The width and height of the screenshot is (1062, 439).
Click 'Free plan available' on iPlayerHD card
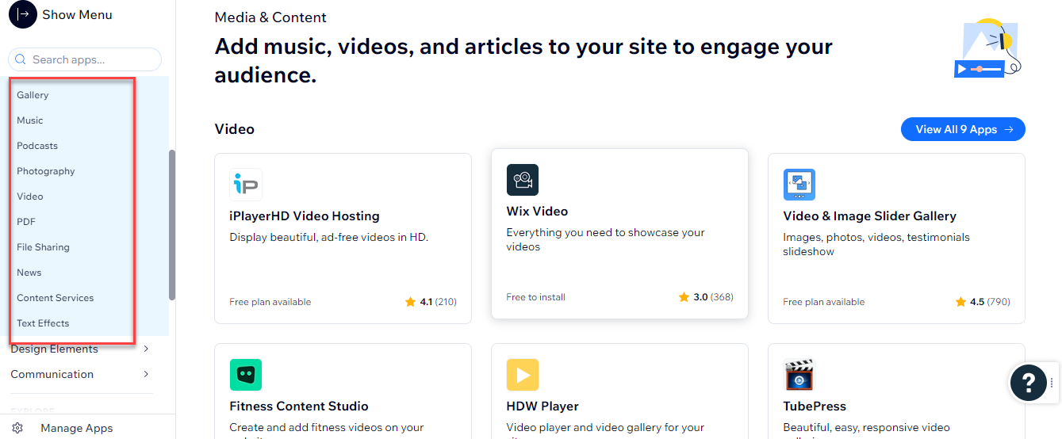(x=270, y=302)
